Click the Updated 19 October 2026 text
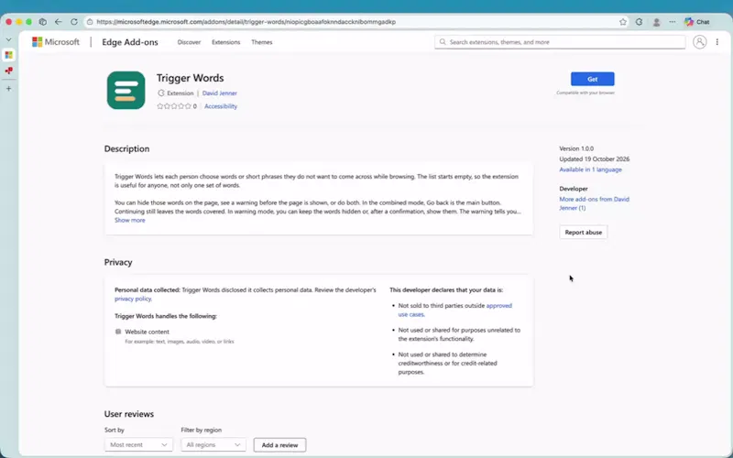 coord(594,158)
